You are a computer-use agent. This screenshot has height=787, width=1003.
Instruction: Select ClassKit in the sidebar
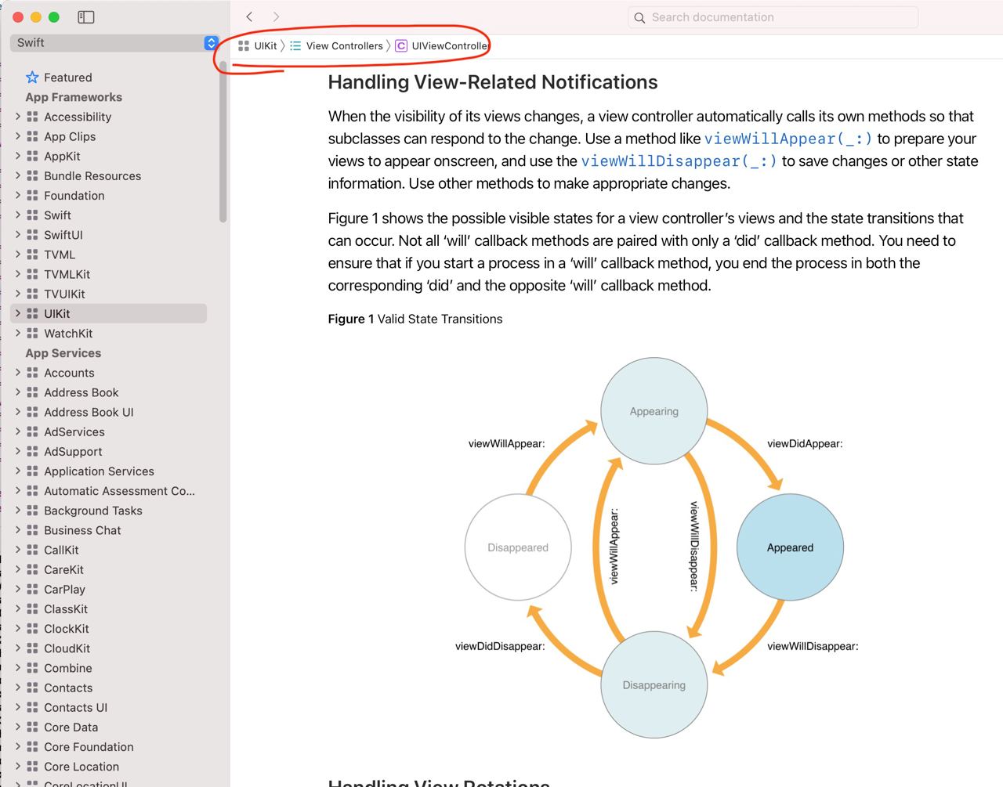point(66,609)
